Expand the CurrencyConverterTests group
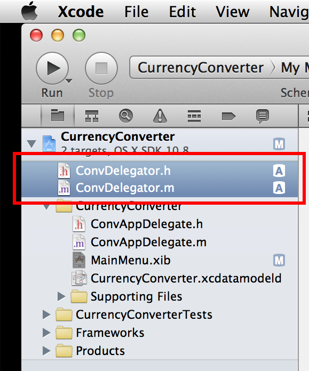The width and height of the screenshot is (309, 371). coord(46,314)
